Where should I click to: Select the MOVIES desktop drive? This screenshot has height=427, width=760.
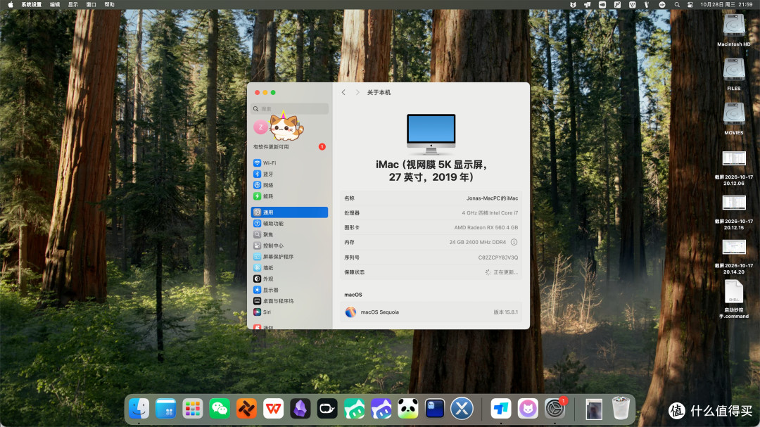tap(734, 118)
